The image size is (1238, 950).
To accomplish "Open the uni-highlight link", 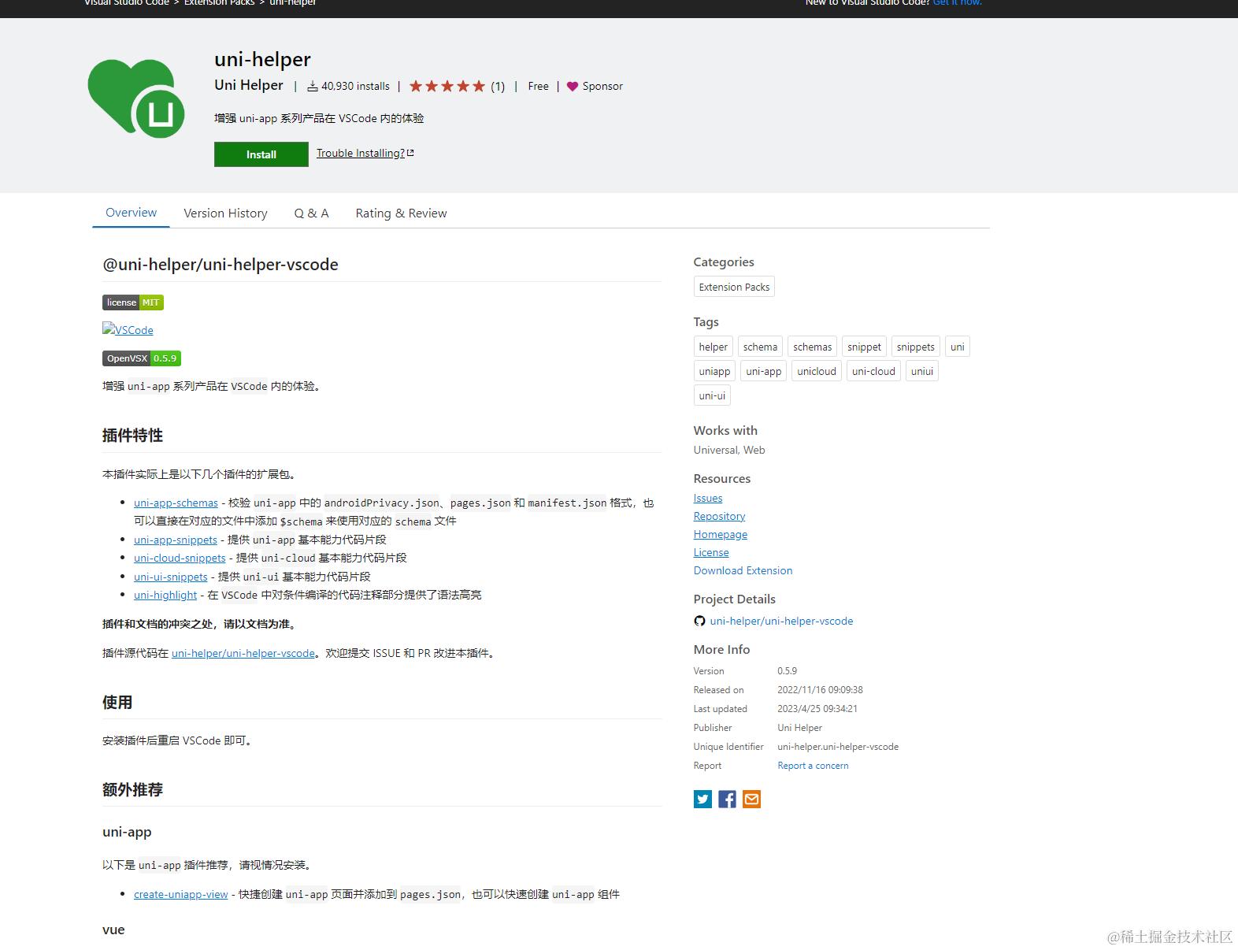I will 165,595.
